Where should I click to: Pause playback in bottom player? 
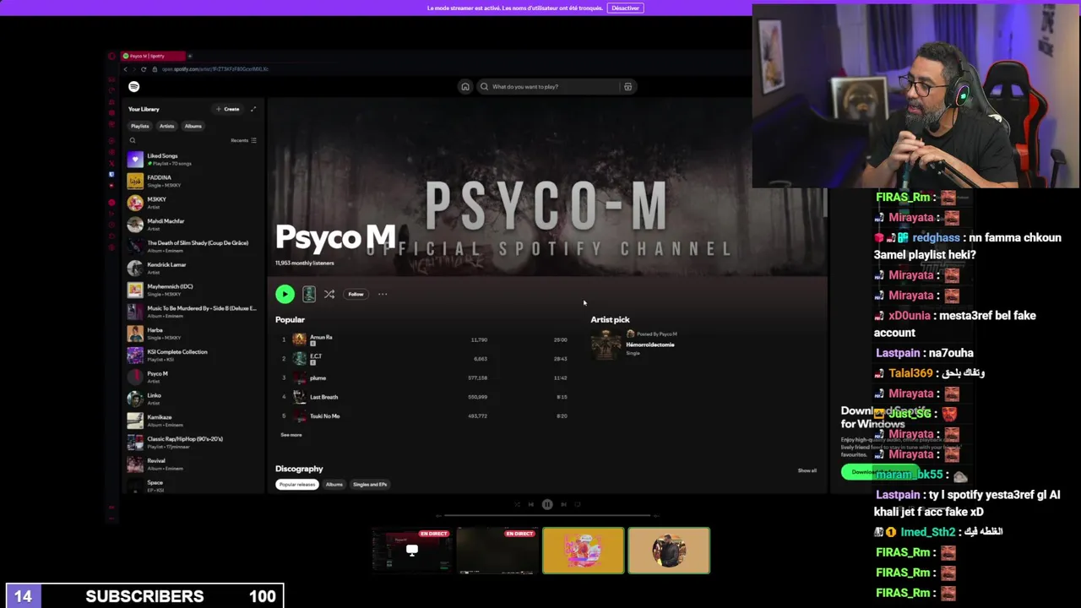pyautogui.click(x=547, y=504)
